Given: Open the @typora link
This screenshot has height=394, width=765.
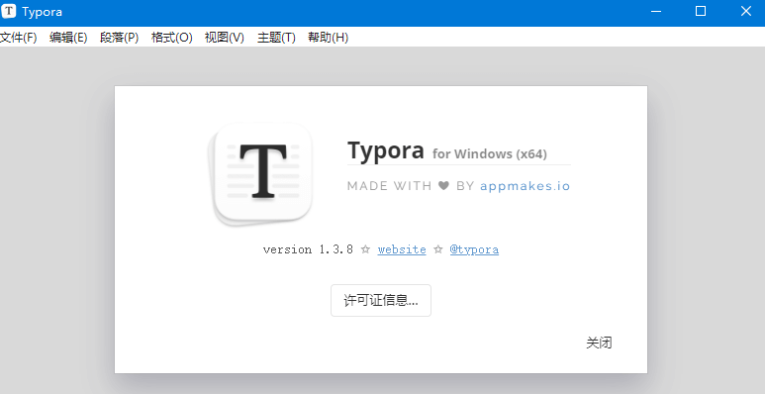Looking at the screenshot, I should 474,249.
